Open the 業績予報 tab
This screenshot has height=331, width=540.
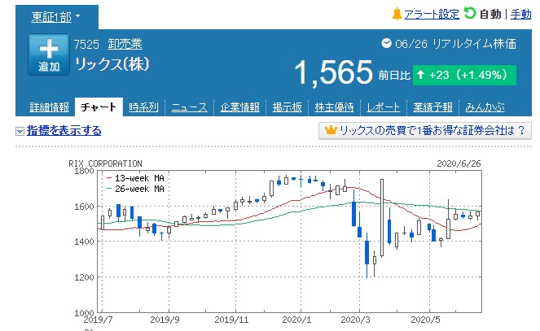432,107
